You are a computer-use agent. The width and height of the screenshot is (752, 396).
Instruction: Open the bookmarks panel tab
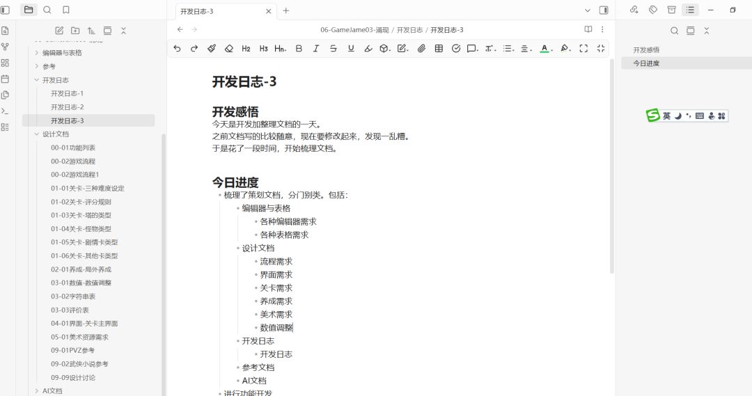66,10
